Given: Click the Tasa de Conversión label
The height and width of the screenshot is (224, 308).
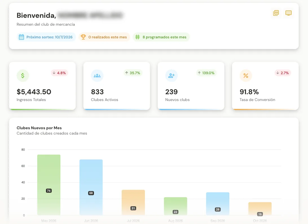Looking at the screenshot, I should (x=257, y=100).
